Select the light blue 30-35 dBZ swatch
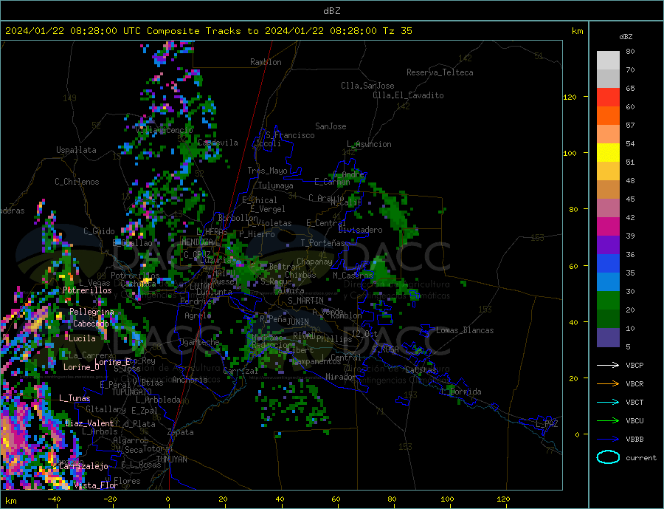The image size is (664, 509). coord(608,282)
